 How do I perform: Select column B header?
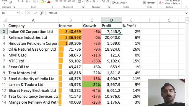[71, 20]
